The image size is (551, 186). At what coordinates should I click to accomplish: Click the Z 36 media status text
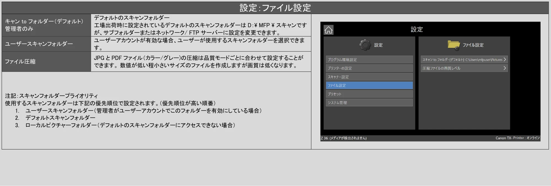[344, 138]
